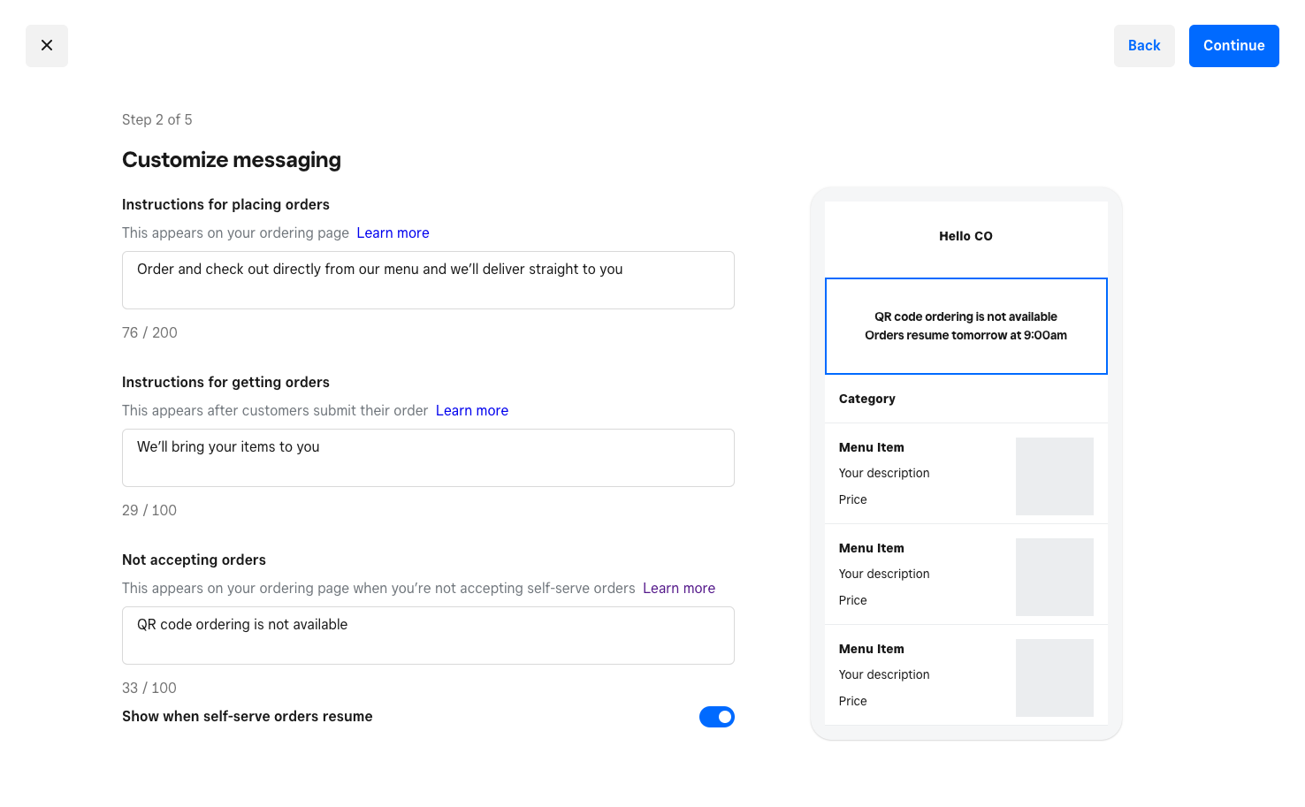Click Your description under the second Menu Item

click(884, 574)
